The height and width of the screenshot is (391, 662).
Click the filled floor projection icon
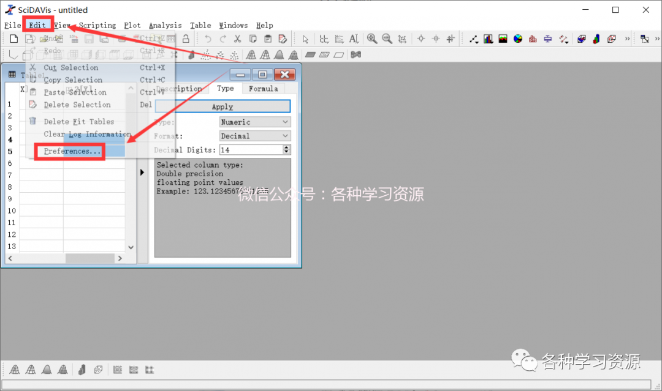[310, 55]
